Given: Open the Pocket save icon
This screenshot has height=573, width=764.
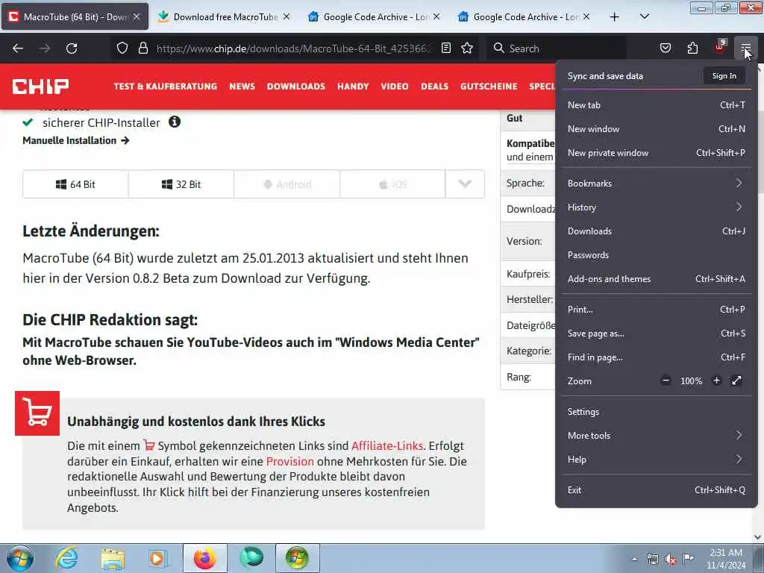Looking at the screenshot, I should [666, 48].
